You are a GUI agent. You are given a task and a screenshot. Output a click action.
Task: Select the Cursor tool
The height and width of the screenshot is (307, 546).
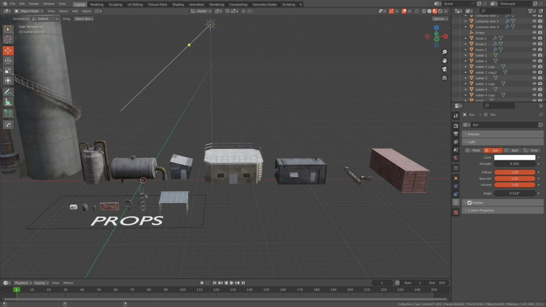tap(8, 39)
